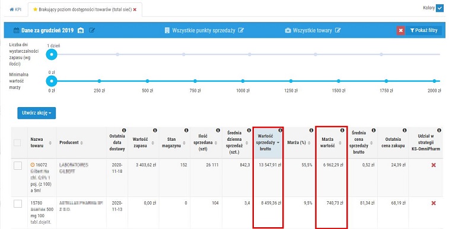The image size is (449, 229).
Task: Click info icon on Marża (%) column
Action: click(x=311, y=130)
